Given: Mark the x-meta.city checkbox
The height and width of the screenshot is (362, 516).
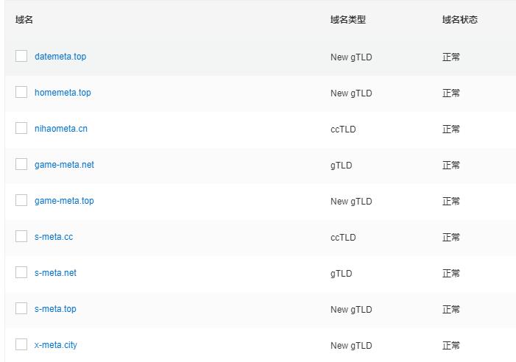Looking at the screenshot, I should [21, 344].
